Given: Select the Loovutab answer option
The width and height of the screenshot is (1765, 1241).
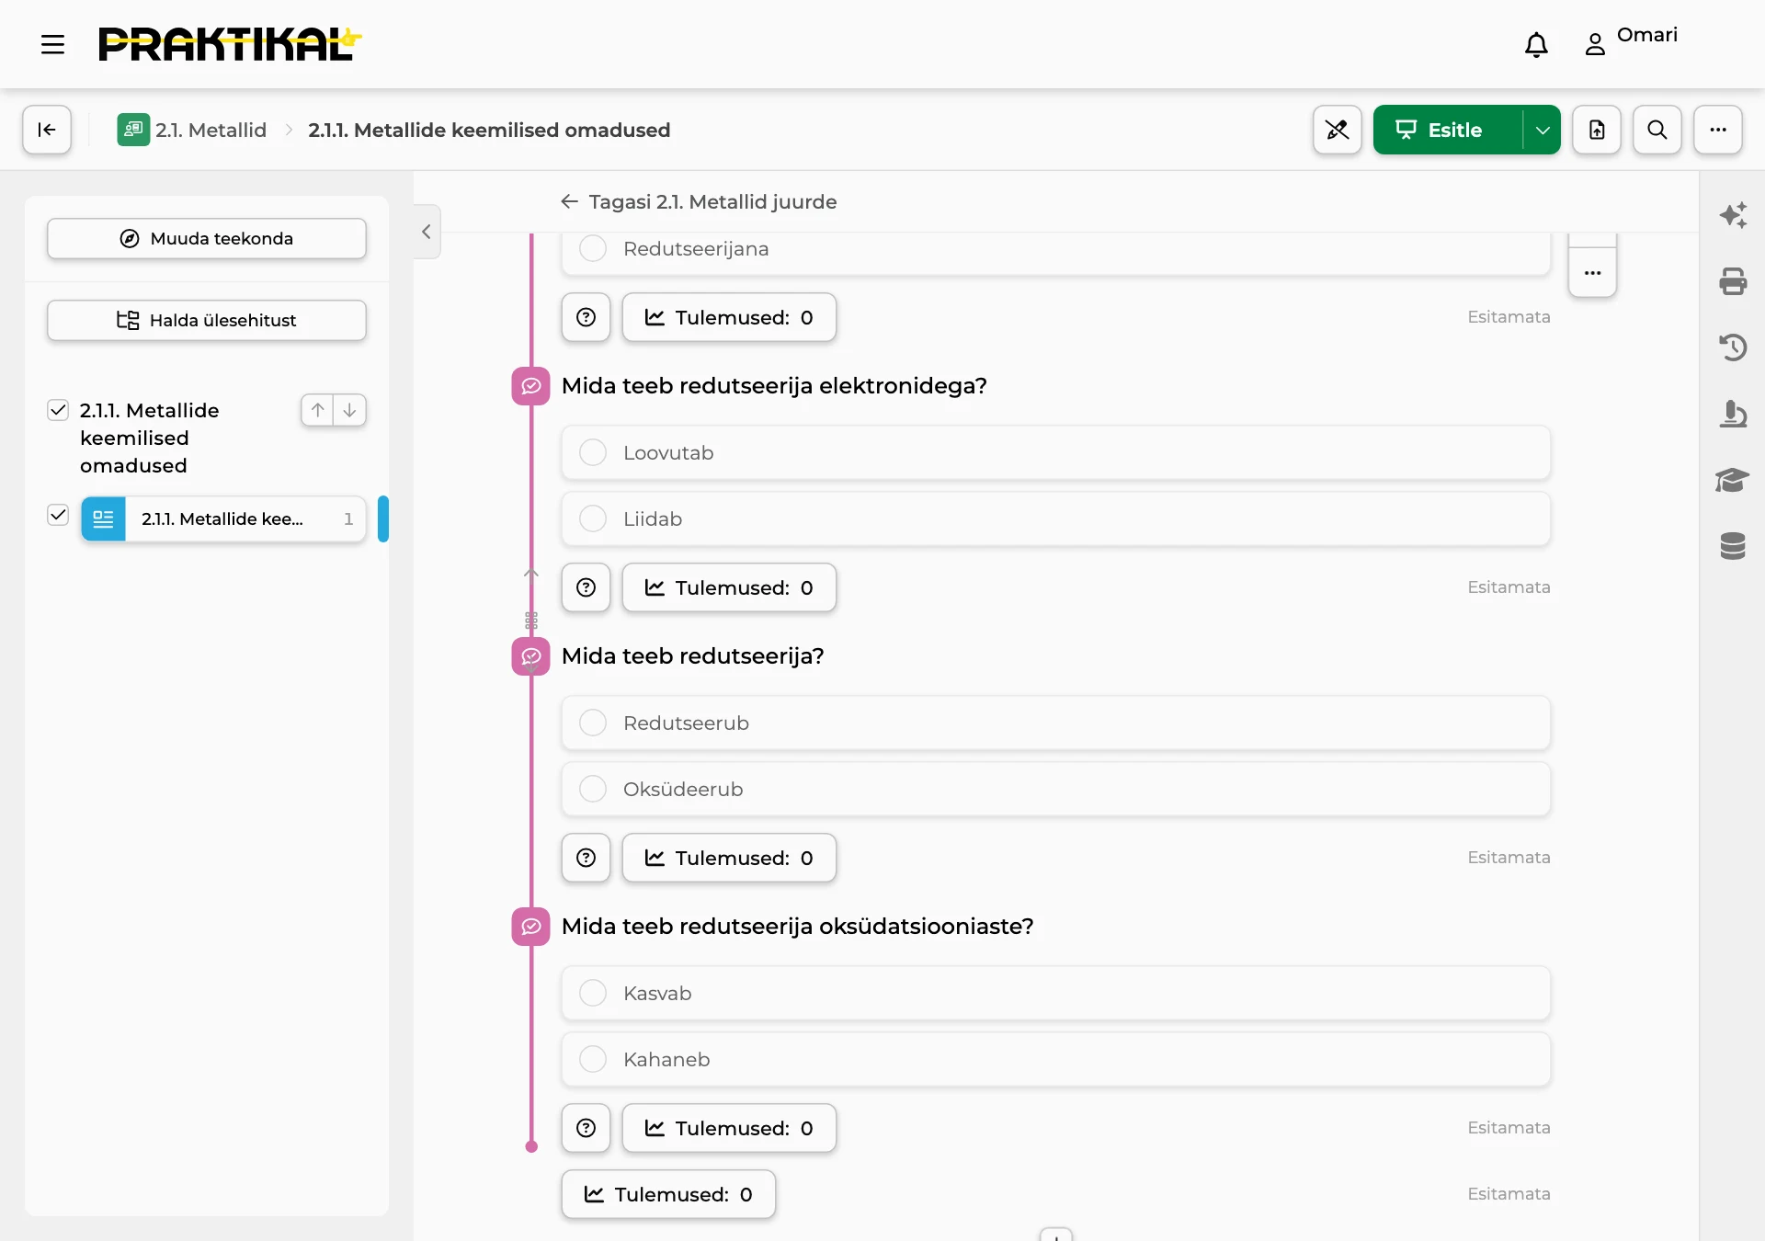Looking at the screenshot, I should 1055,452.
